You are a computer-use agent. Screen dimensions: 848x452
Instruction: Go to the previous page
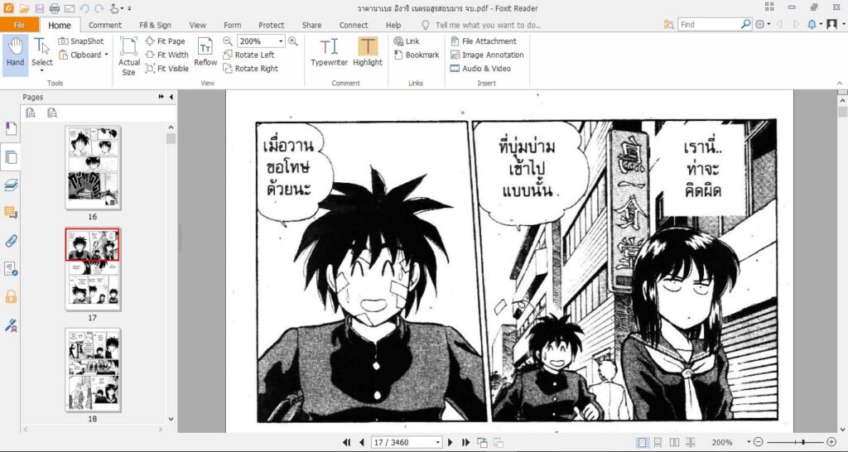(362, 442)
